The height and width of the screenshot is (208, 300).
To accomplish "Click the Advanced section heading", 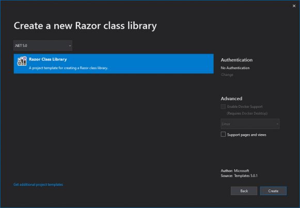I will 231,99.
